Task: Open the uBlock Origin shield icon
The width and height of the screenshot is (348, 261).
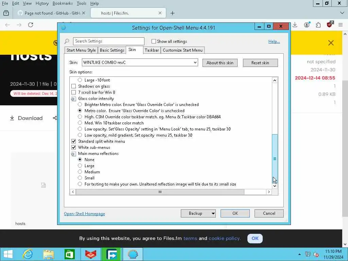Action: click(x=330, y=24)
